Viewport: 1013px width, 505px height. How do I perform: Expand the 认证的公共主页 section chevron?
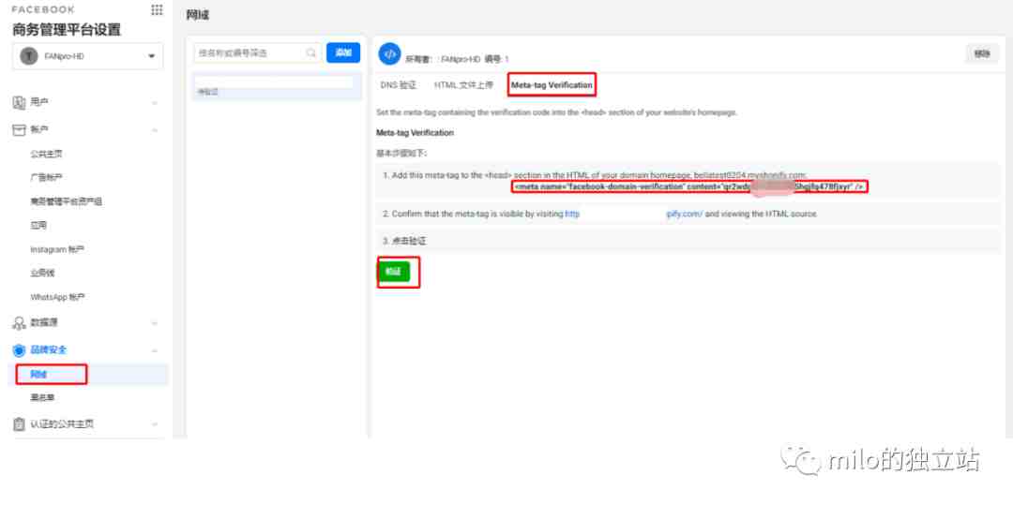(155, 424)
